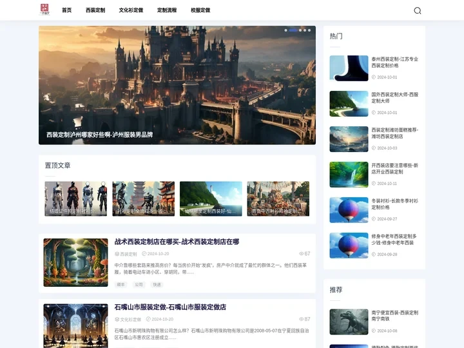This screenshot has width=464, height=348.
Task: Click the clock icon beside 2024-10-03
Action: tap(374, 148)
